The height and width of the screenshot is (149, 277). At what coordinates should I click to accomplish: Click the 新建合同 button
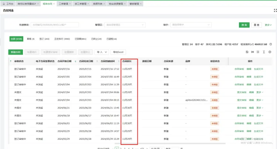16,52
